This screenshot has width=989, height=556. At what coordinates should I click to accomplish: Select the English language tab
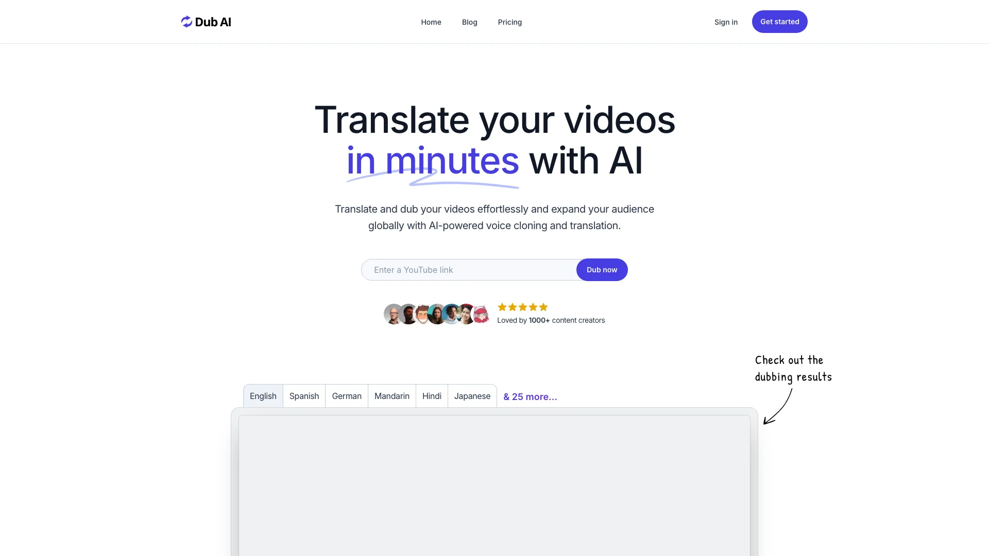pyautogui.click(x=263, y=396)
